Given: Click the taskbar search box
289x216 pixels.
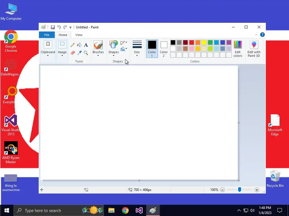Looking at the screenshot, I should click(59, 210).
